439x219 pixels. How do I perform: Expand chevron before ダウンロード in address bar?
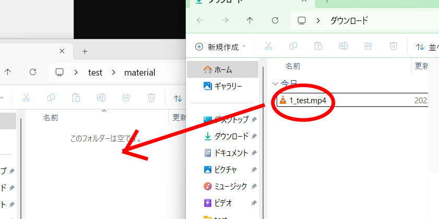318,20
